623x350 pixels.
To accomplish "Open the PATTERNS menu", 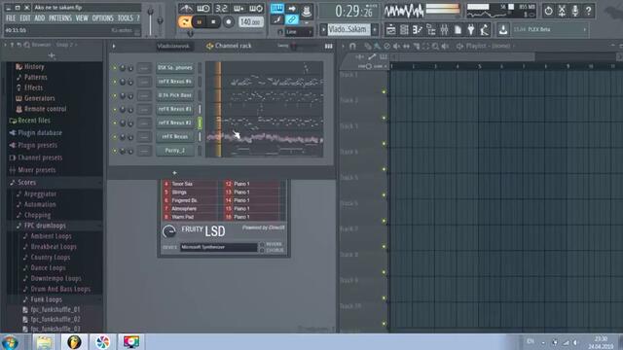I will point(60,18).
